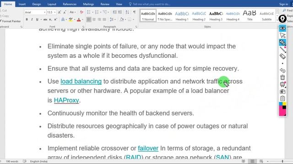Pick the eraser tool in annotation toolbar

pos(282,56)
